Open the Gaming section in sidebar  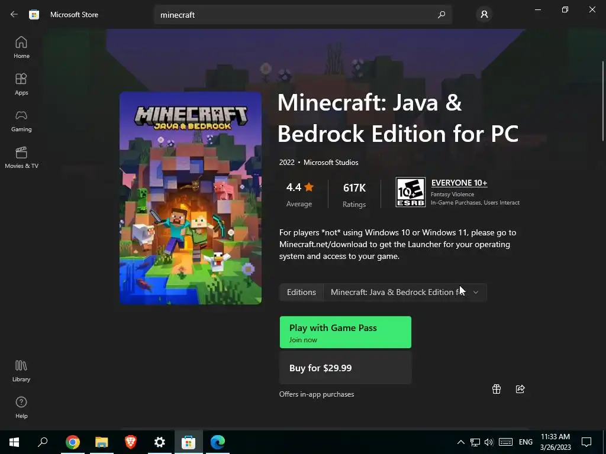click(x=21, y=121)
